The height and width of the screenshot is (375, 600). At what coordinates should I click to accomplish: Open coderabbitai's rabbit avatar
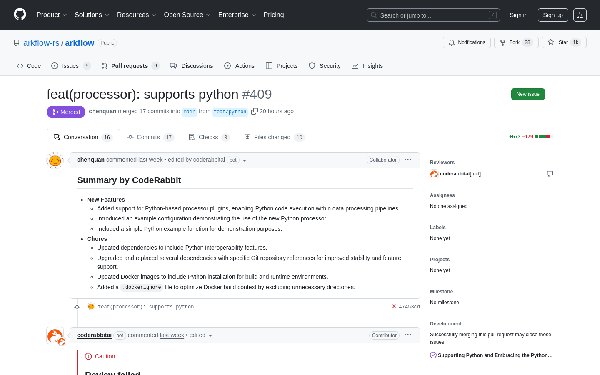click(x=55, y=335)
